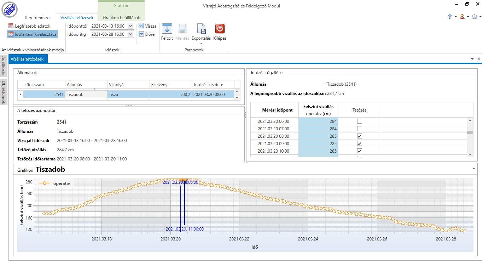Image resolution: width=483 pixels, height=261 pixels.
Task: Open the Adatkosár side panel tab
Action: (4, 66)
